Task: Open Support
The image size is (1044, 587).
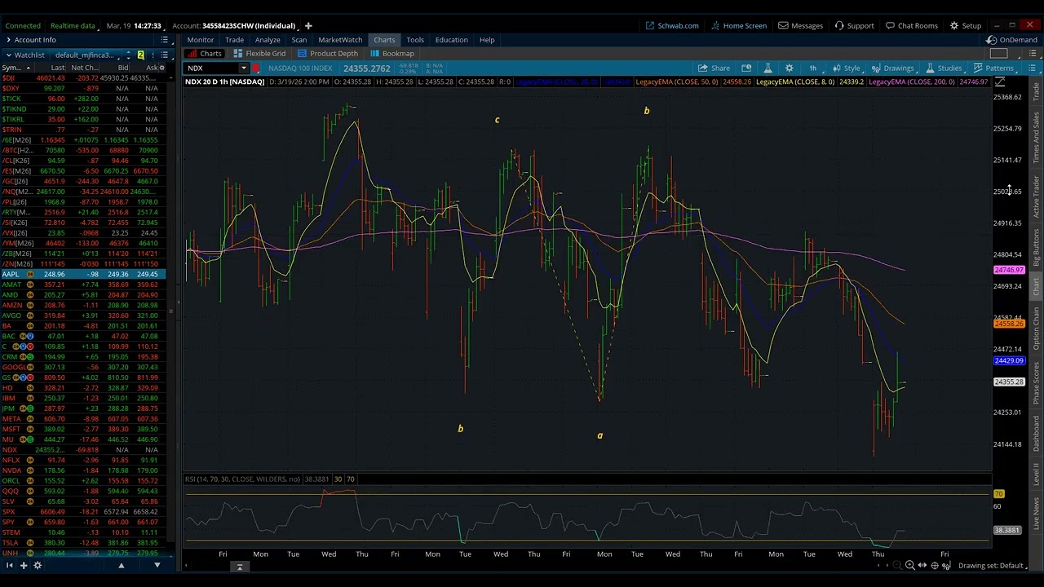Action: 854,25
